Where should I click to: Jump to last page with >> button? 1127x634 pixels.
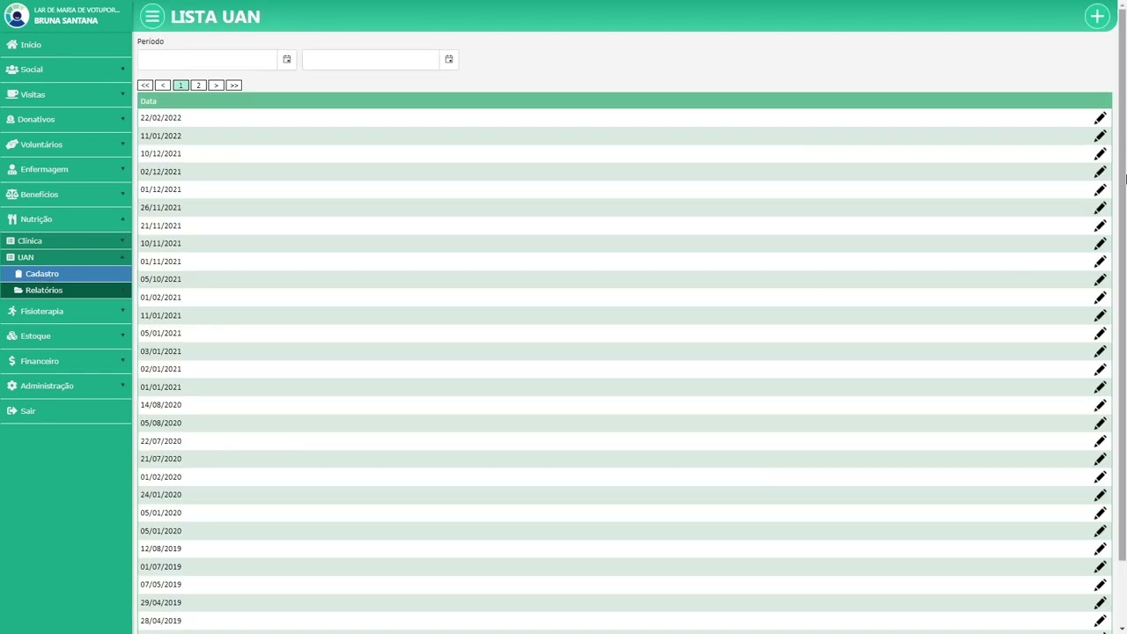(233, 85)
